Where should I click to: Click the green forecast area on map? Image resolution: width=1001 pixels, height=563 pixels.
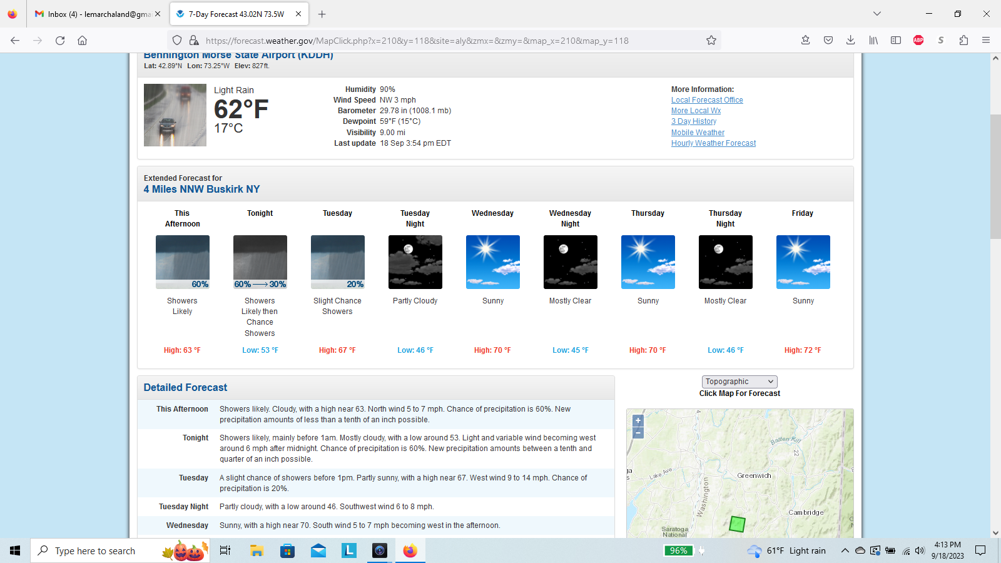[738, 524]
